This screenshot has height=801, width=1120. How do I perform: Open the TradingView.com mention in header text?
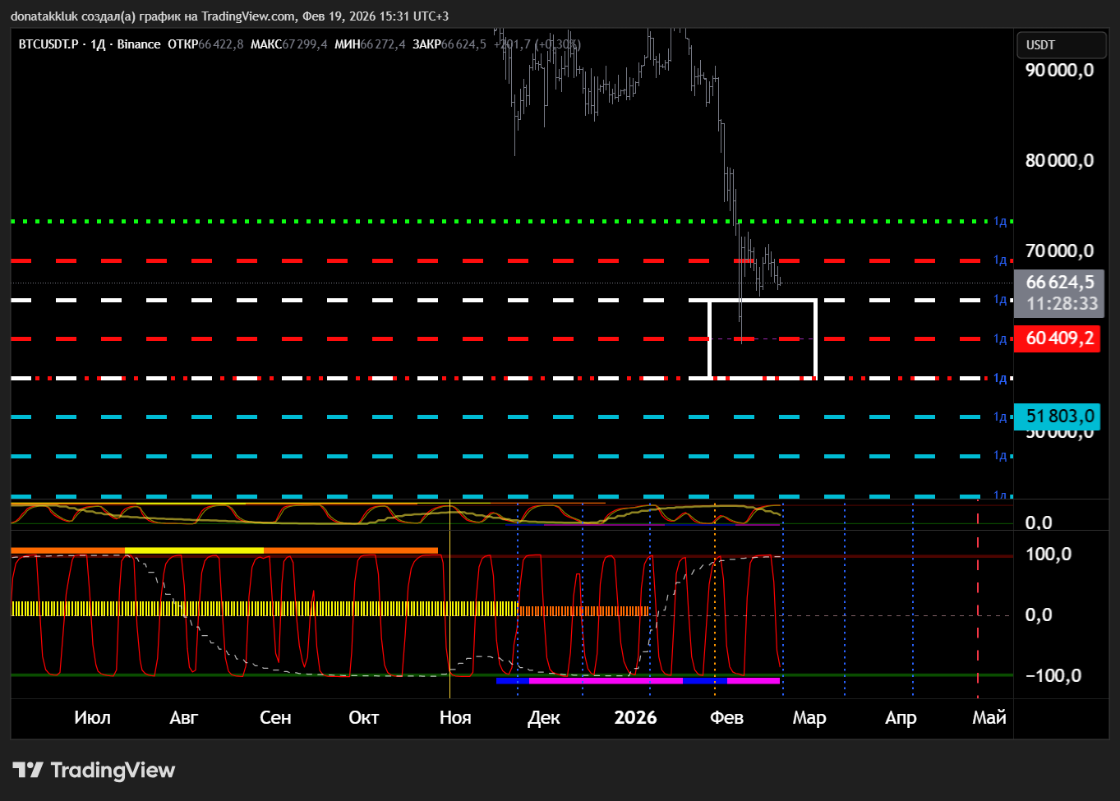click(x=249, y=16)
